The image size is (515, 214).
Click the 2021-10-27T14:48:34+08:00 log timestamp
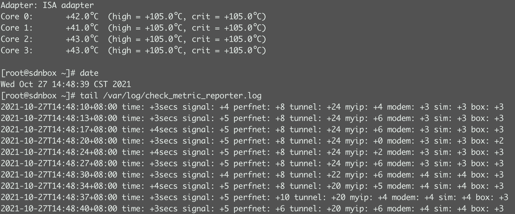click(x=59, y=186)
